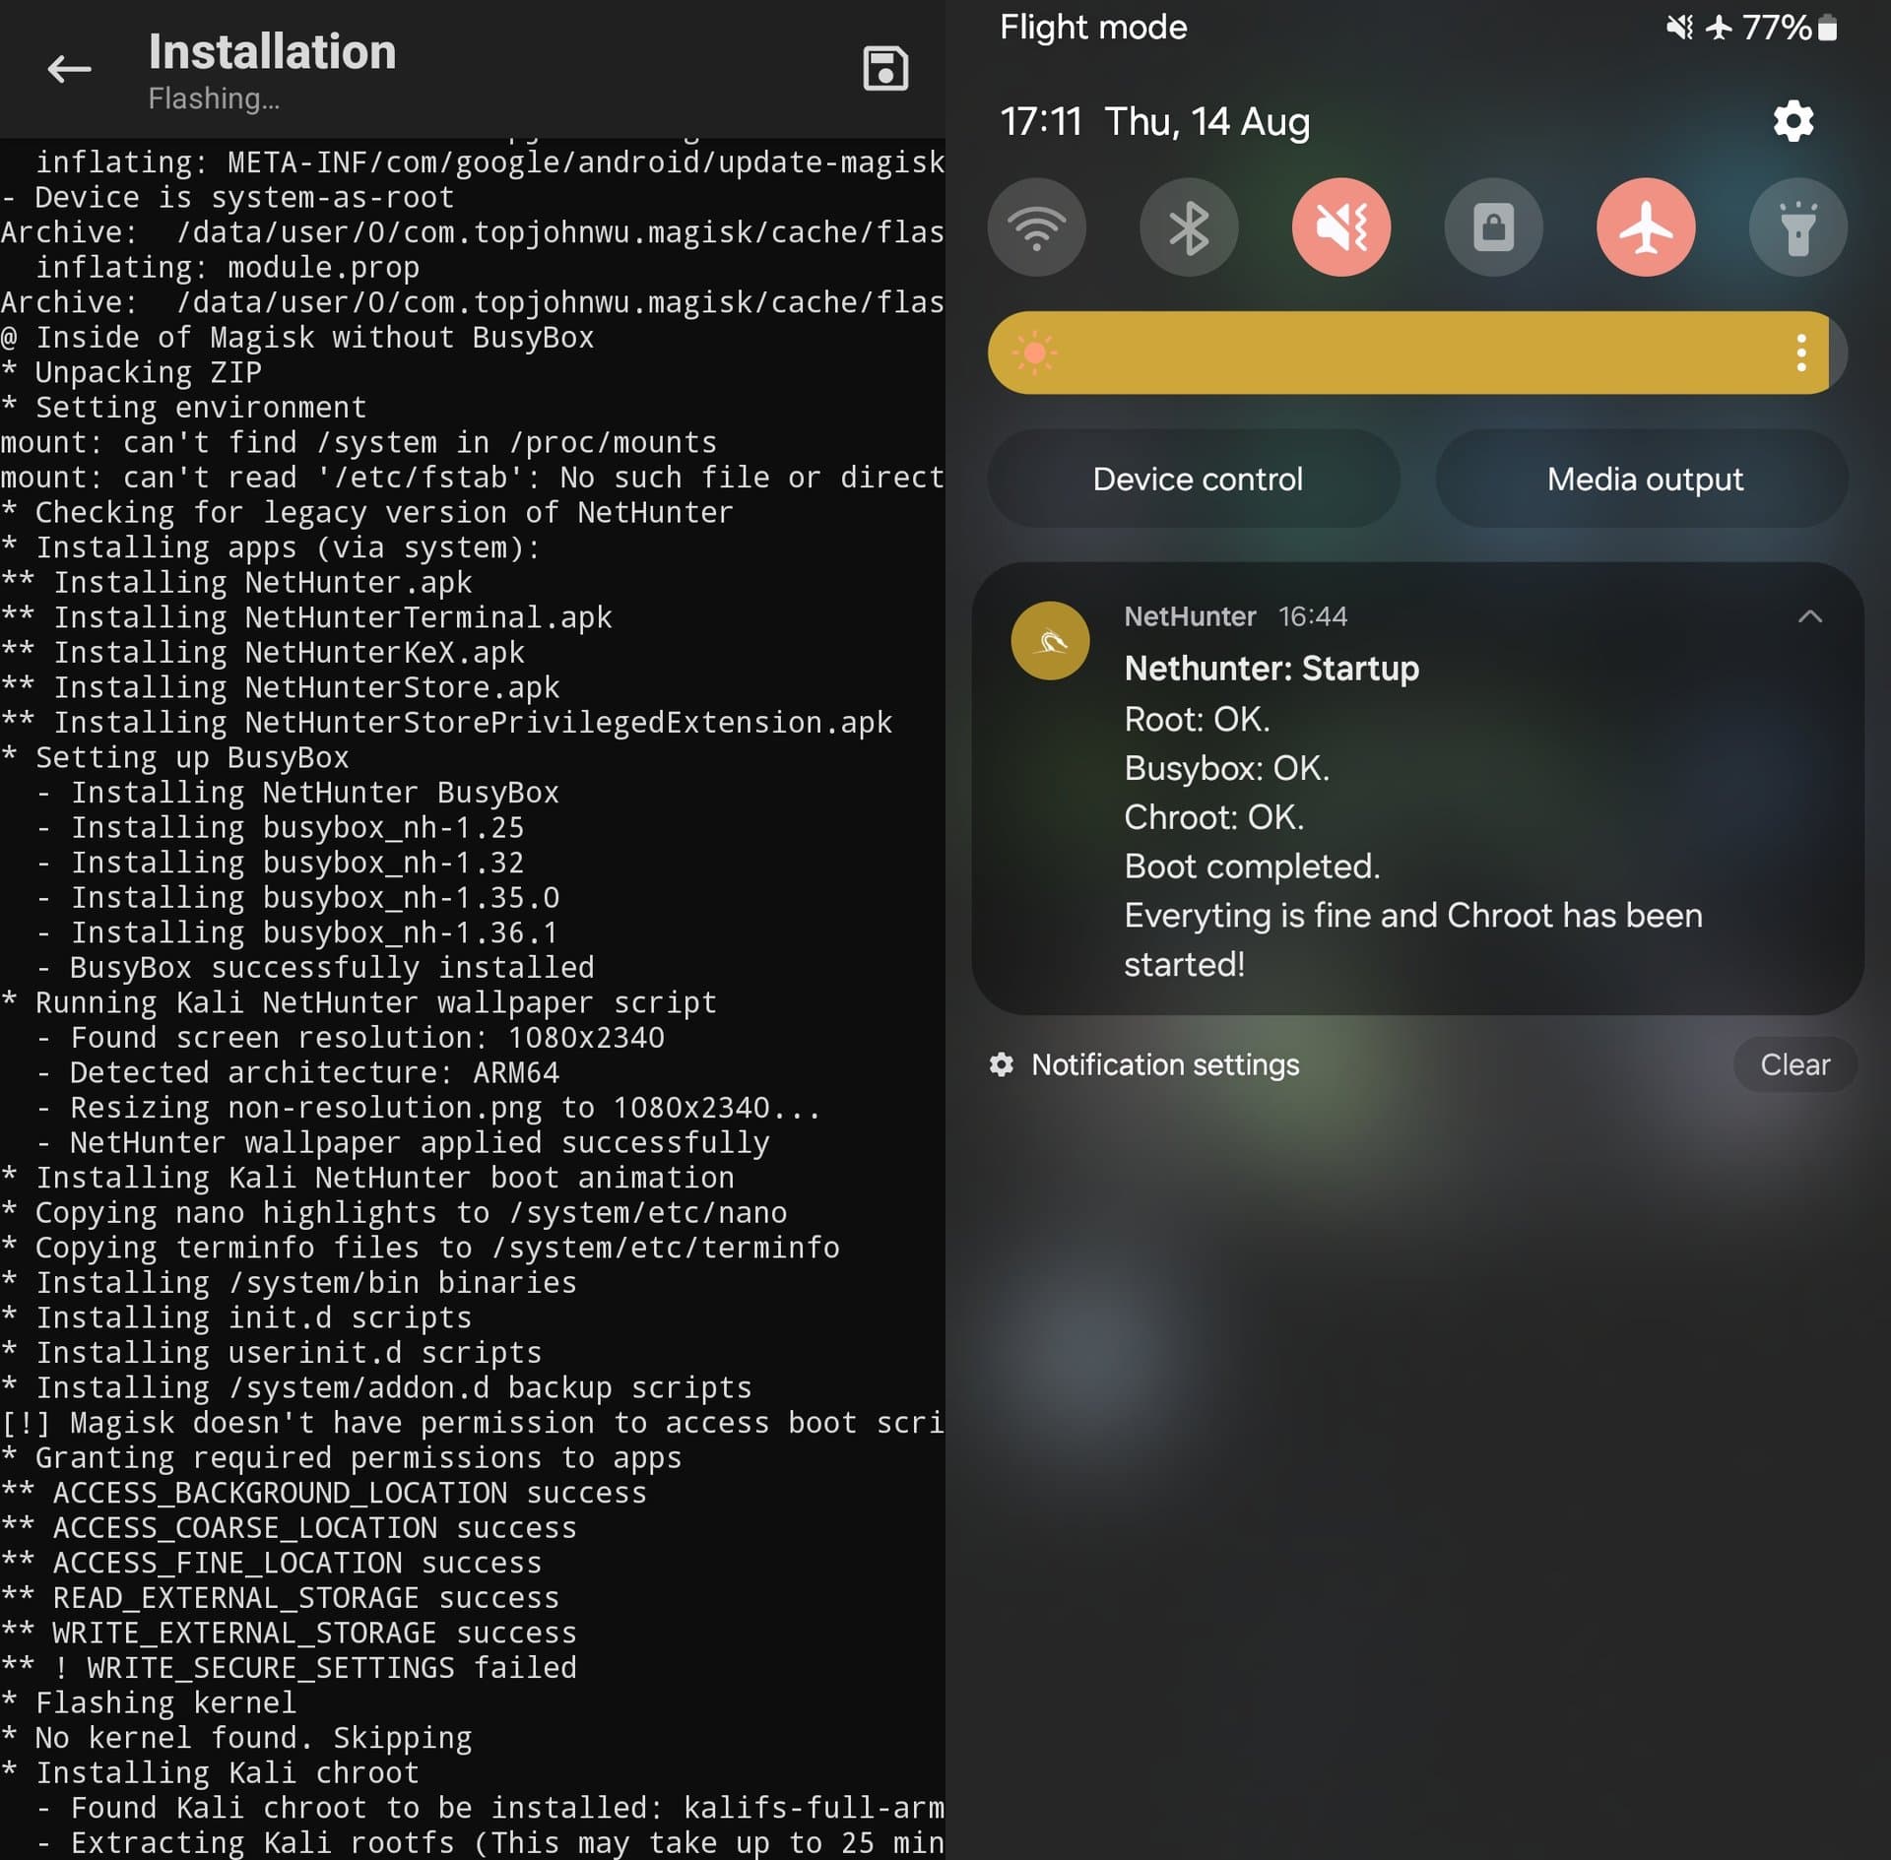Screen dimensions: 1891x1860
Task: Tap the 'Installation' title text
Action: (272, 51)
